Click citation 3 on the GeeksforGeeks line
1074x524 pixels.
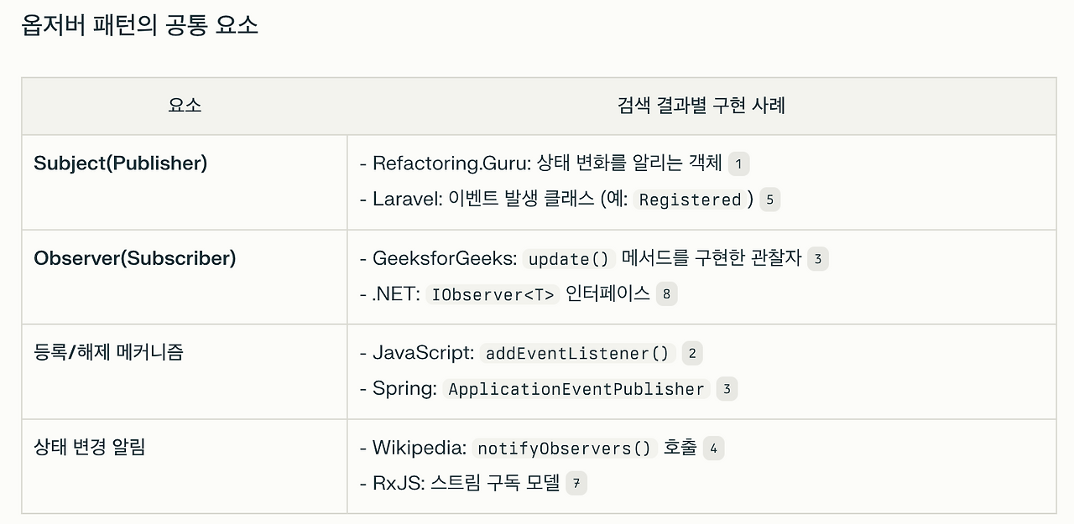tap(817, 259)
